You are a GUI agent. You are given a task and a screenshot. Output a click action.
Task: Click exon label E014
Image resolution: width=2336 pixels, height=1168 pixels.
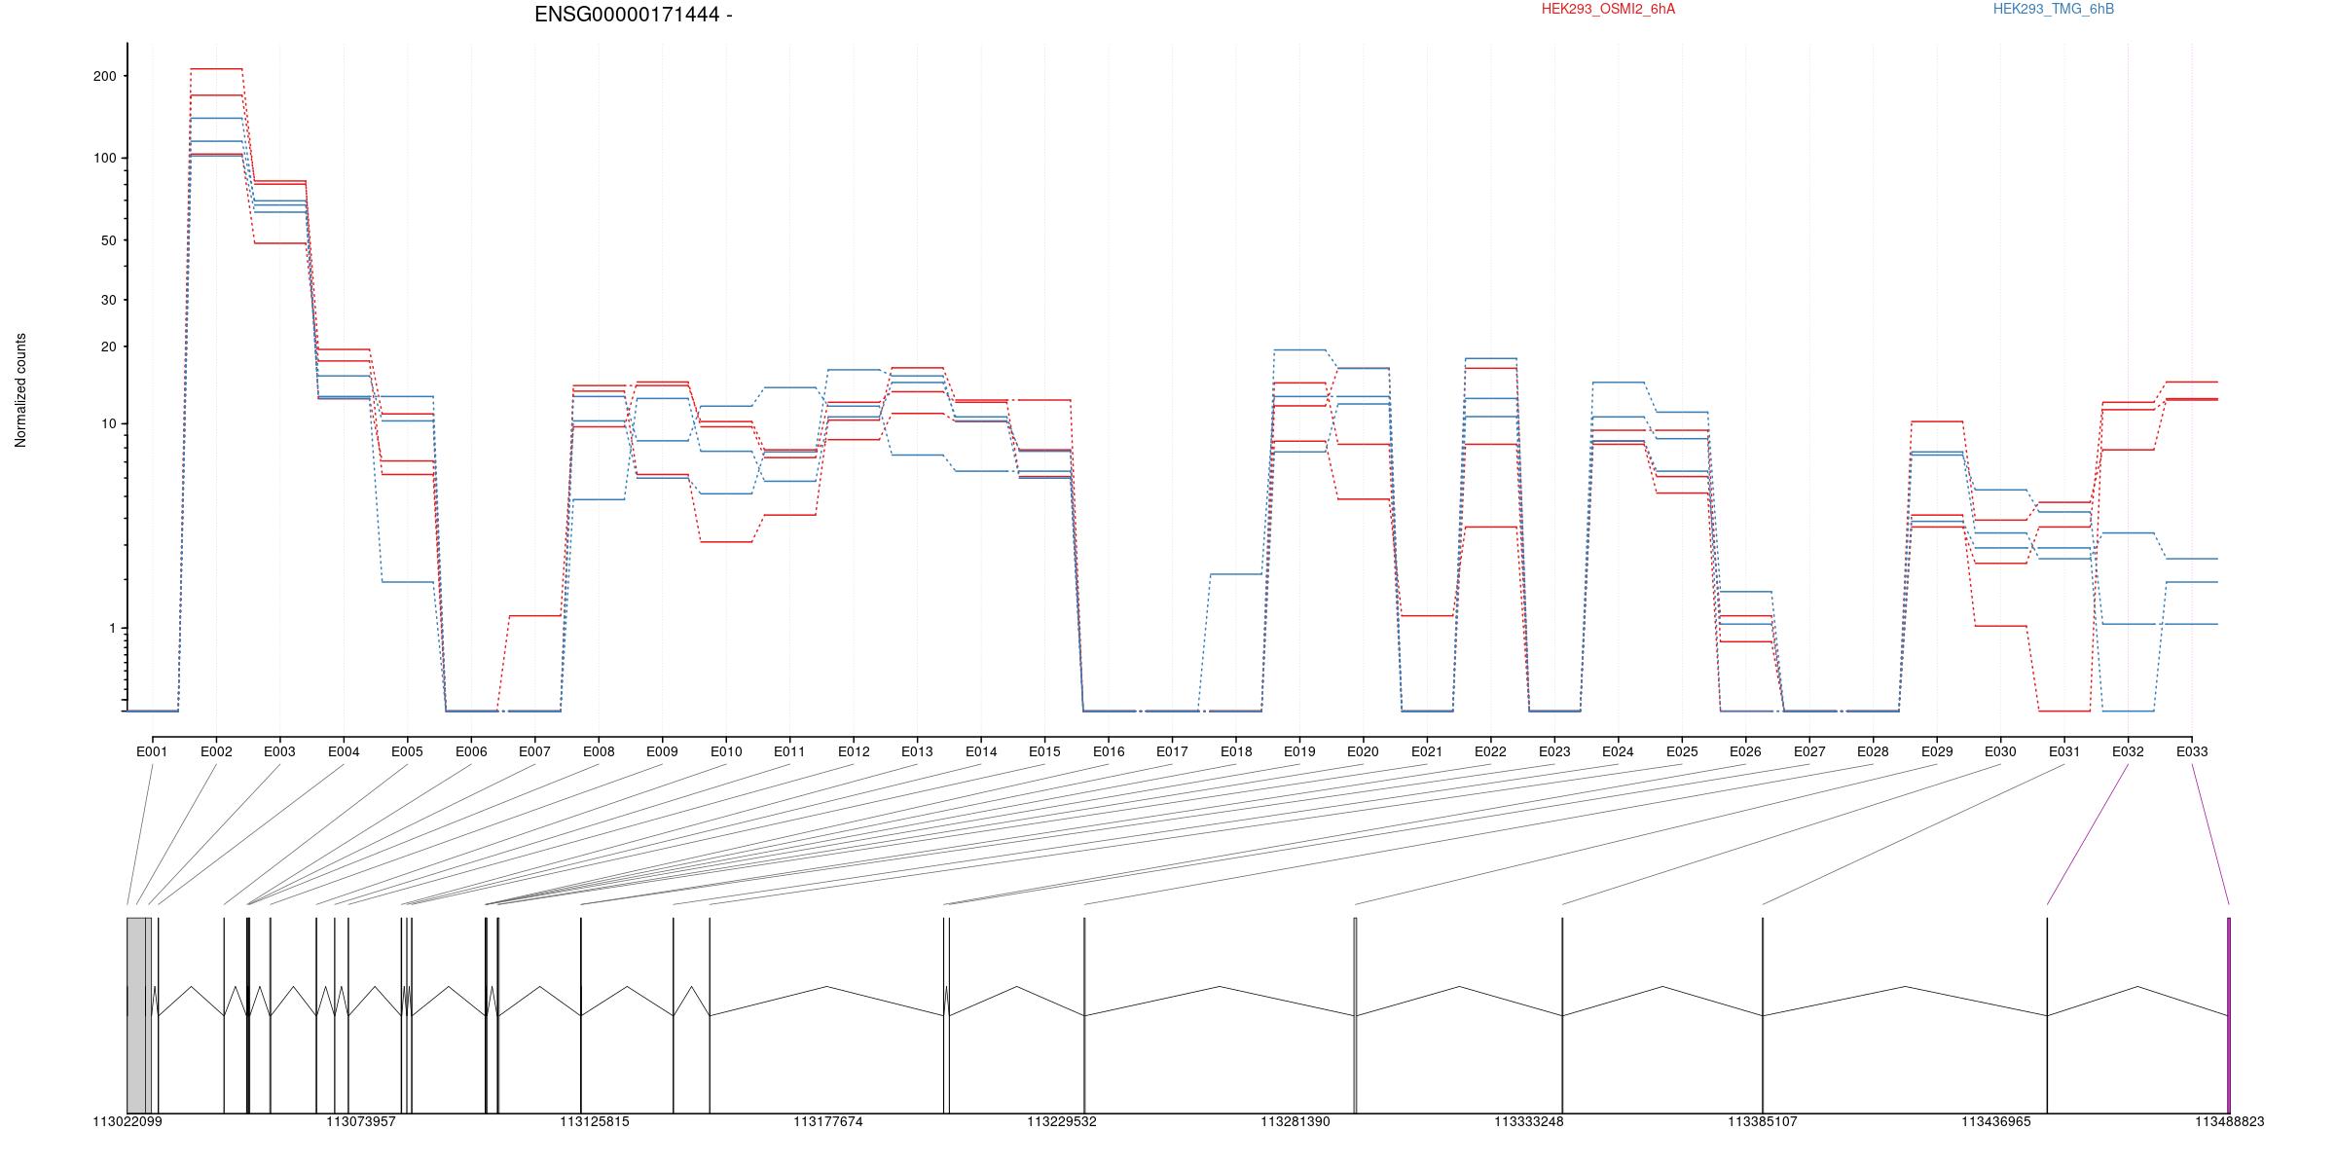pyautogui.click(x=981, y=751)
